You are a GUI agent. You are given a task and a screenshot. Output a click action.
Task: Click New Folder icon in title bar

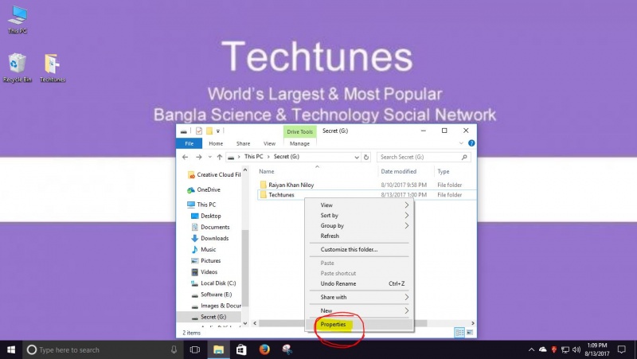[x=209, y=131]
